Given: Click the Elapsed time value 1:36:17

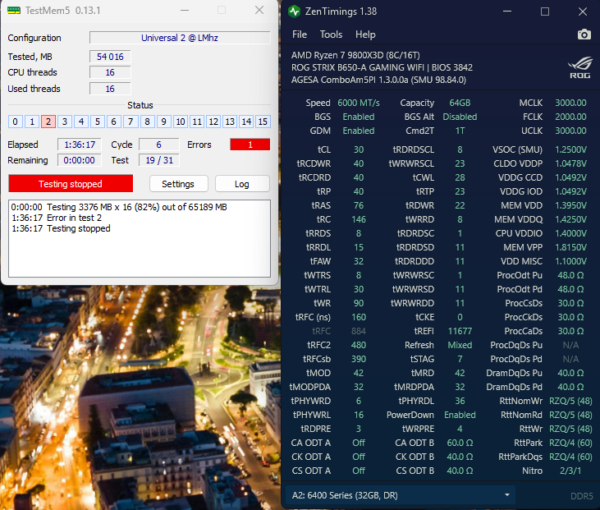Looking at the screenshot, I should pyautogui.click(x=80, y=145).
